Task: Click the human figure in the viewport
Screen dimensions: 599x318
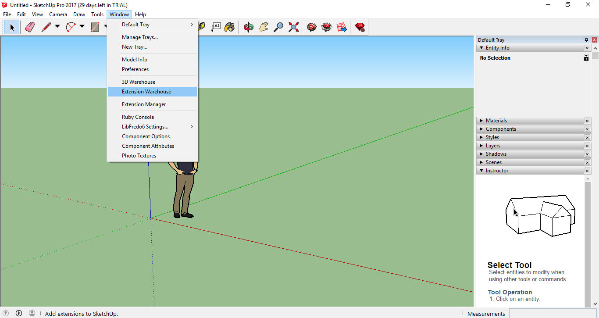Action: (x=183, y=189)
